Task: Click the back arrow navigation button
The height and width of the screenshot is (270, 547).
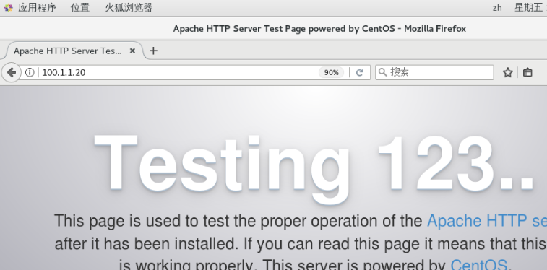Action: [11, 72]
